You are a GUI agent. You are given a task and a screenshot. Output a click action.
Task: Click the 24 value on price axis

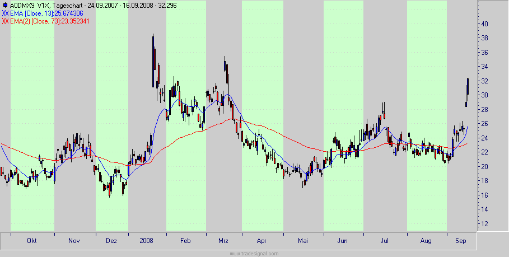coord(484,138)
